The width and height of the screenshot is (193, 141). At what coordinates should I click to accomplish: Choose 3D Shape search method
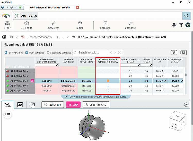coord(27,25)
